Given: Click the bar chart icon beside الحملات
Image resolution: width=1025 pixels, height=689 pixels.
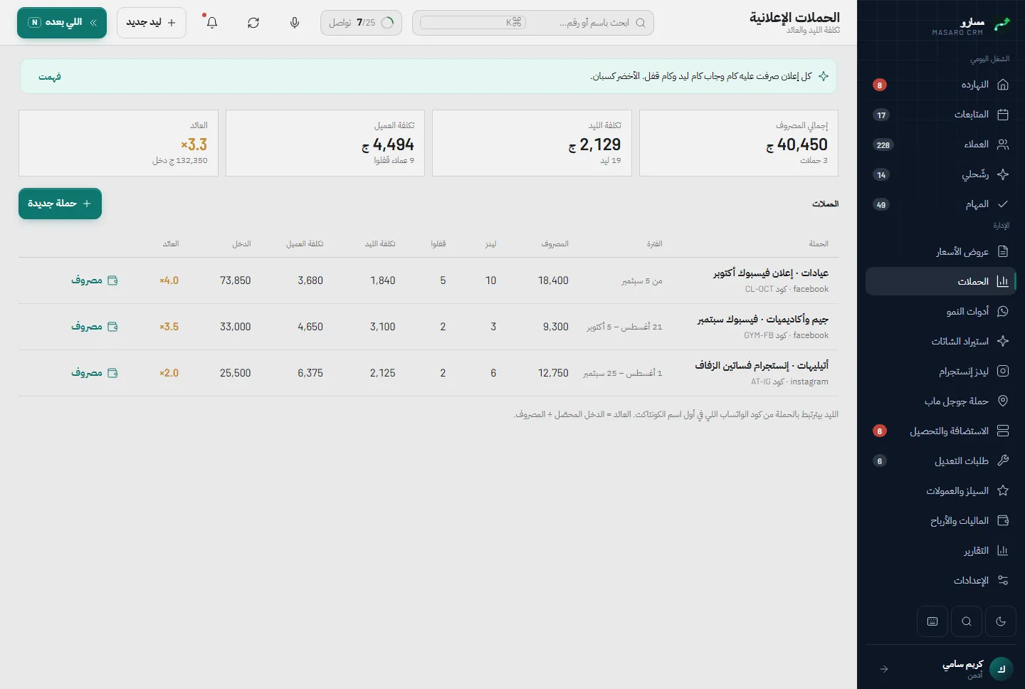Looking at the screenshot, I should coord(1003,281).
